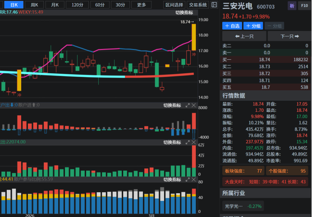
Task: Close the retail participation ratio panel
Action: (194, 180)
